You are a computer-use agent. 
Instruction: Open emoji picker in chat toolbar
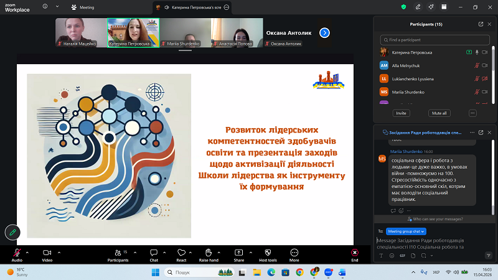coord(391,256)
